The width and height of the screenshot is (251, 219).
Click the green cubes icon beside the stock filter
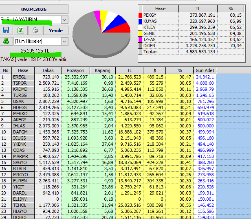[6, 41]
